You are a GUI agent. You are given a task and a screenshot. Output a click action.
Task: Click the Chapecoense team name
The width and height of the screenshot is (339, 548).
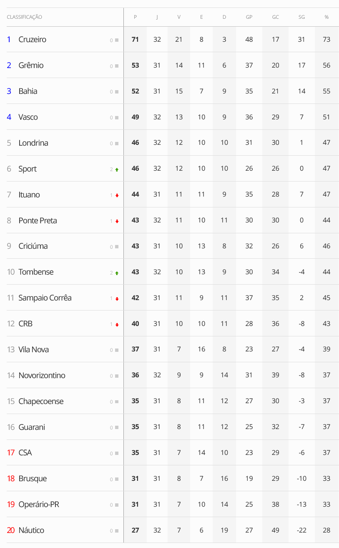[x=41, y=402]
